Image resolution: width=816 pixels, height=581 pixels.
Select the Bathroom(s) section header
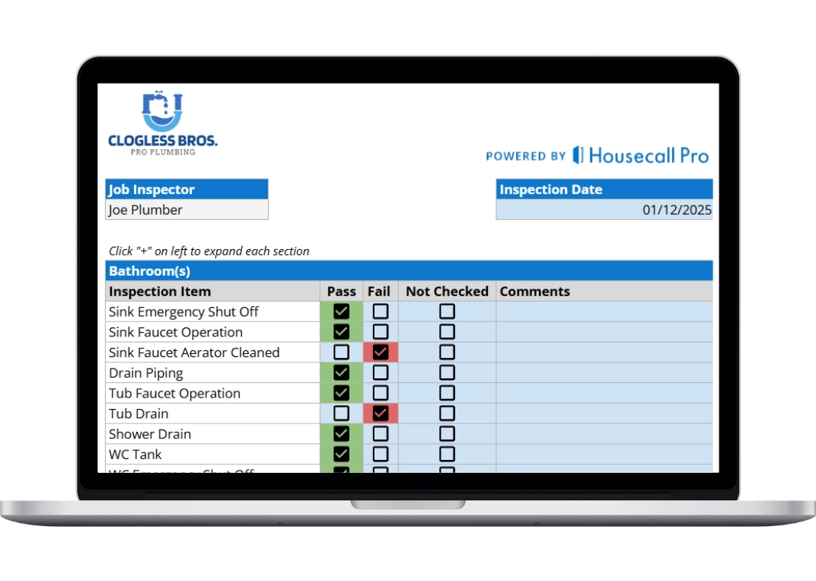click(x=409, y=271)
